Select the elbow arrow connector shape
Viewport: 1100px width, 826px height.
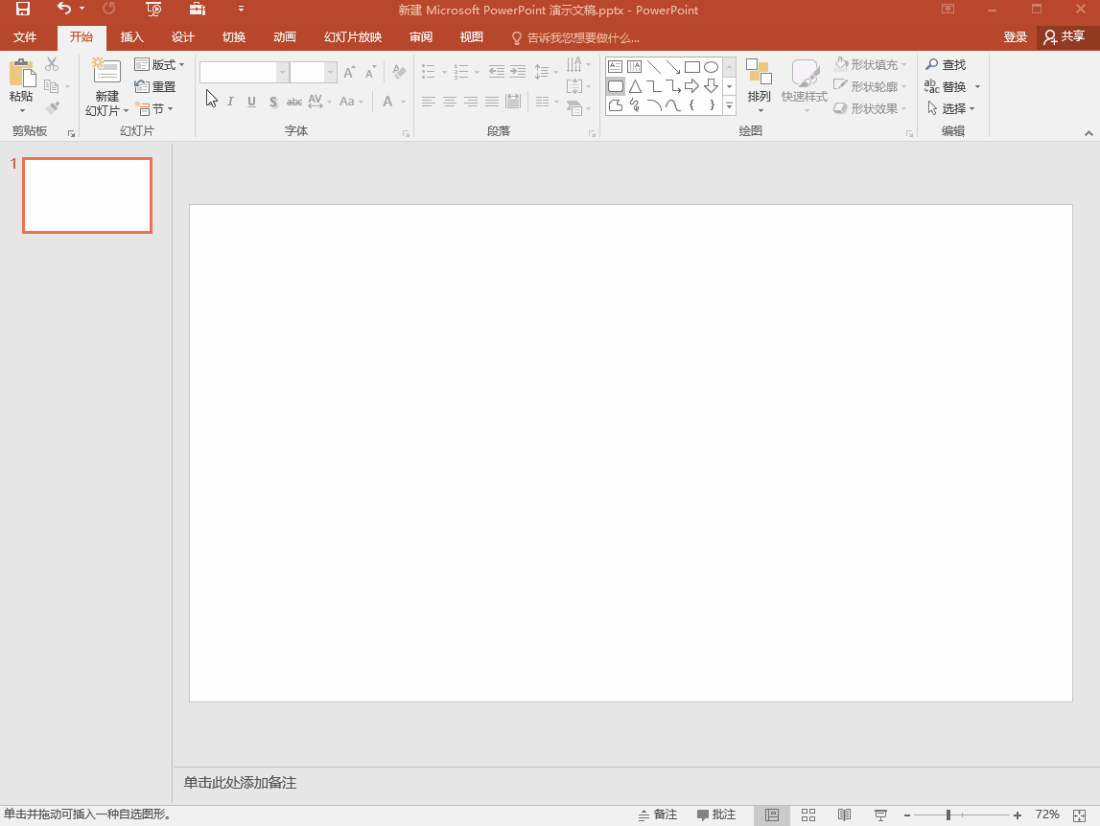tap(673, 86)
